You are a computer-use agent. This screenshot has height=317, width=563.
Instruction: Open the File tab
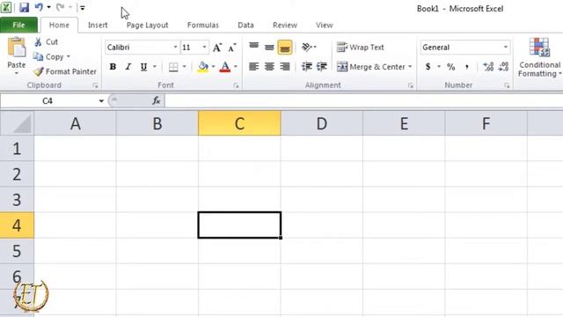(18, 26)
